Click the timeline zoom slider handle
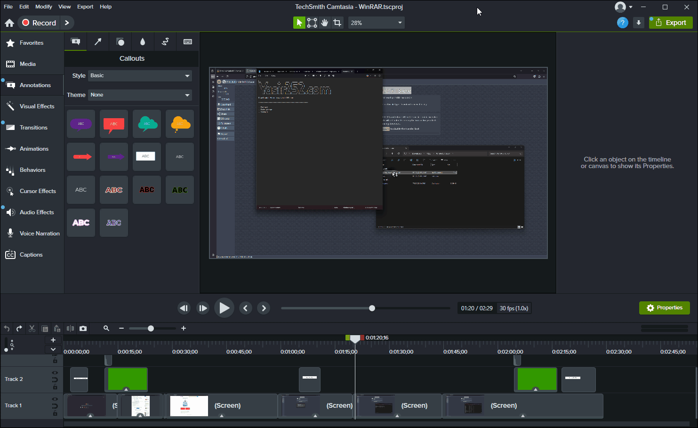Image resolution: width=698 pixels, height=428 pixels. pos(151,329)
